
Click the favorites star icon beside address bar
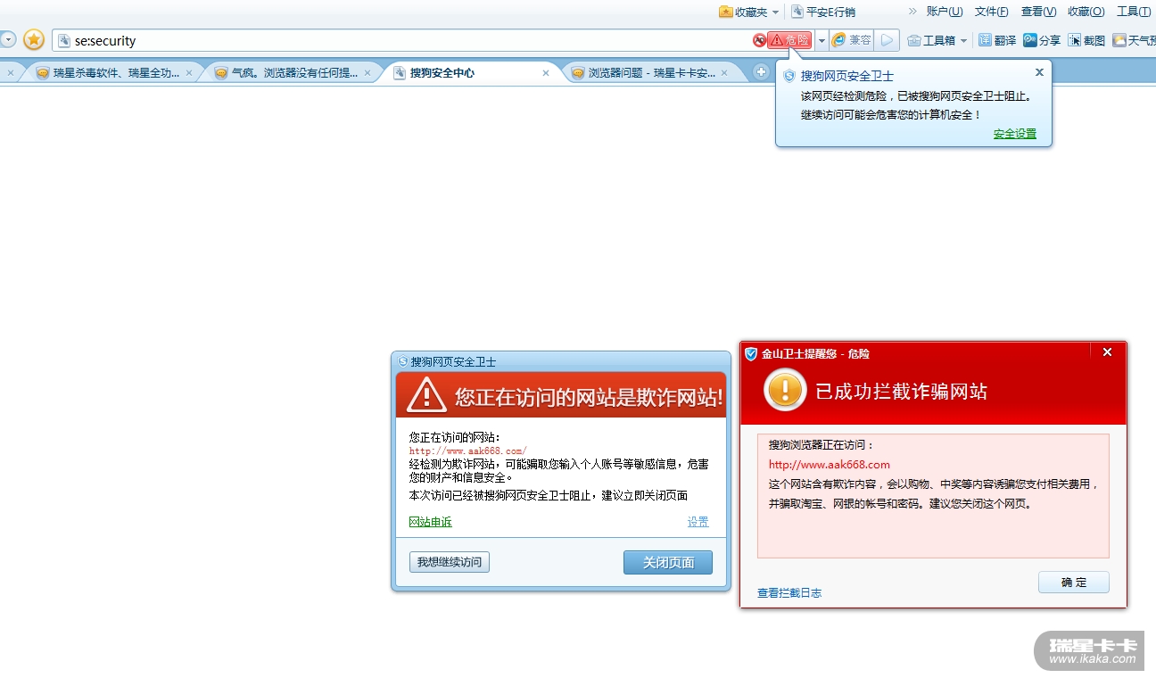click(x=34, y=40)
